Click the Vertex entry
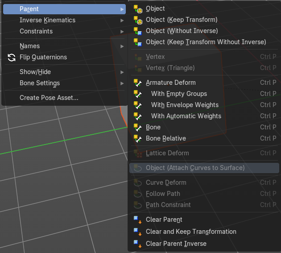The width and height of the screenshot is (281, 253). point(204,57)
